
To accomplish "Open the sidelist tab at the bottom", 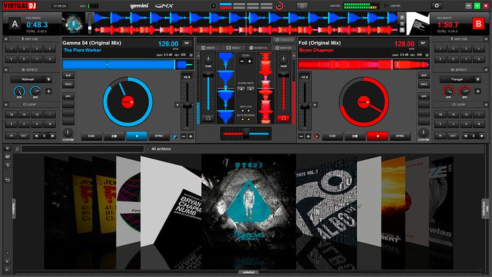I will pos(248,272).
